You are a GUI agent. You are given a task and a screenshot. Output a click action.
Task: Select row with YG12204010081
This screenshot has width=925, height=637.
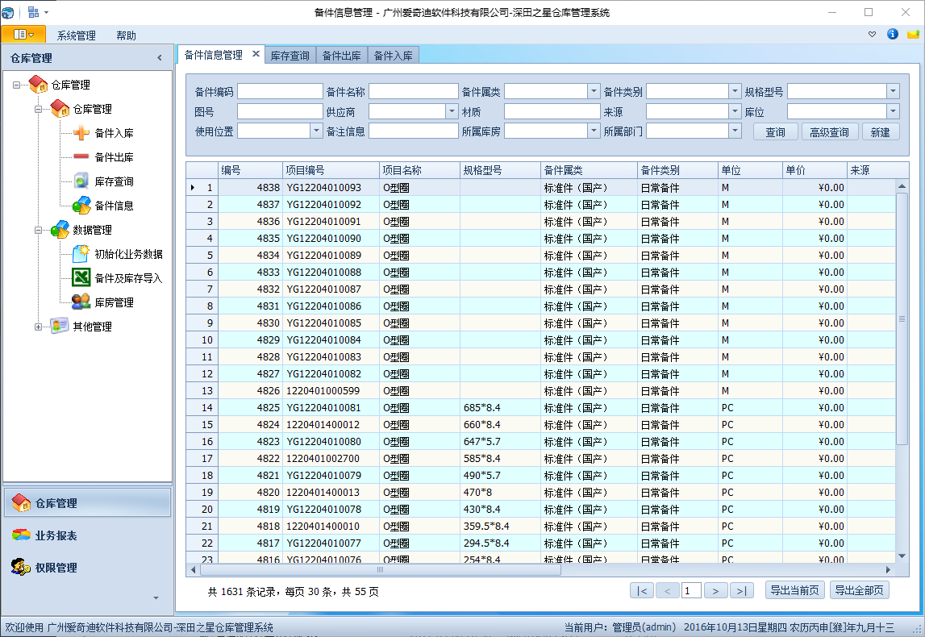click(x=540, y=407)
